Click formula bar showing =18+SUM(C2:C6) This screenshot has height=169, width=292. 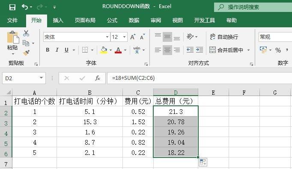click(200, 78)
